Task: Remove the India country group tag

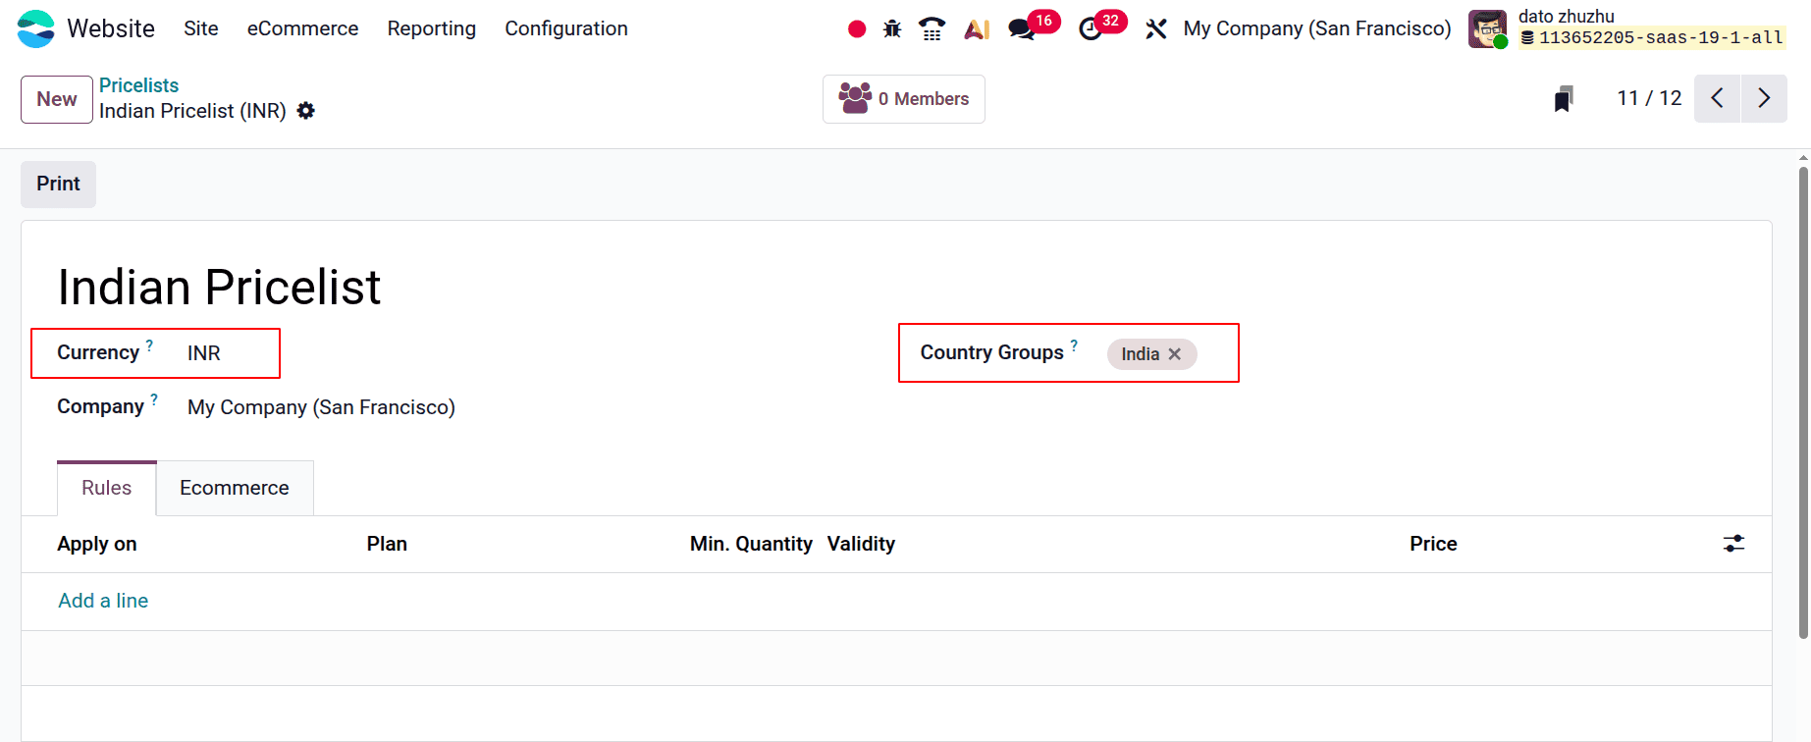Action: coord(1175,354)
